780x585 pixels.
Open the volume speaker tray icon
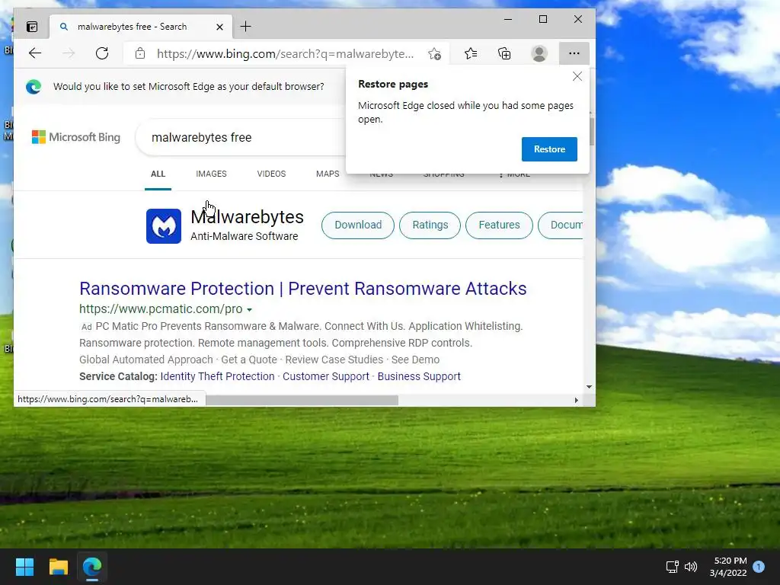click(x=690, y=567)
